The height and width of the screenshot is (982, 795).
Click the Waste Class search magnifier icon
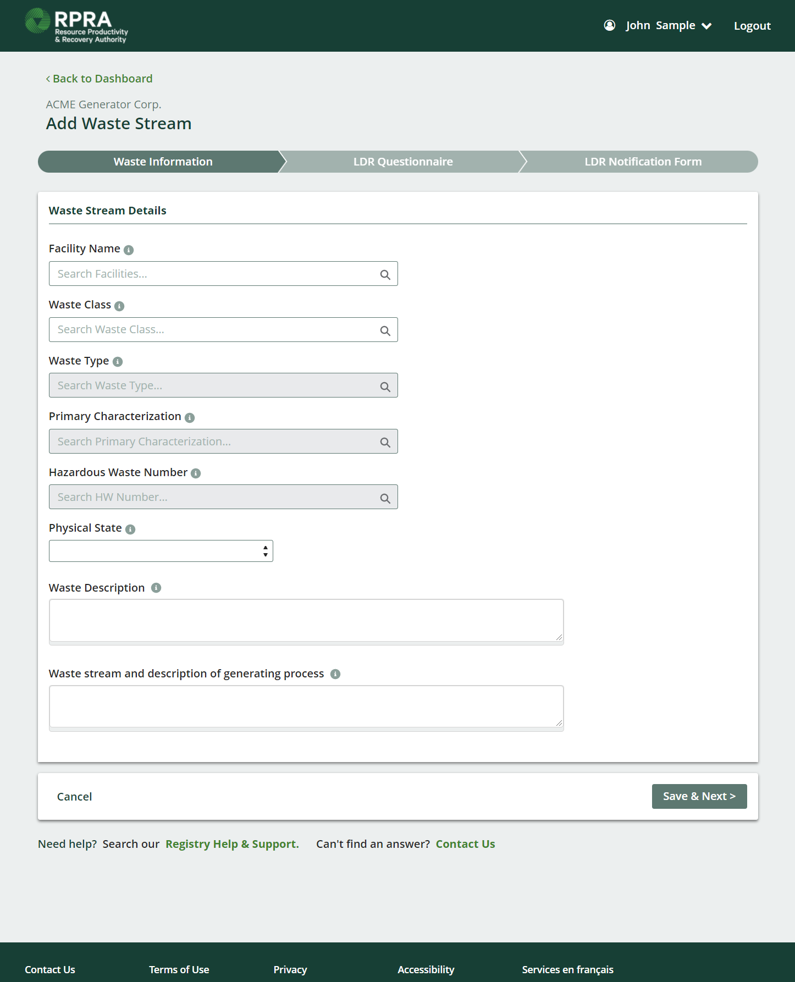pos(385,331)
